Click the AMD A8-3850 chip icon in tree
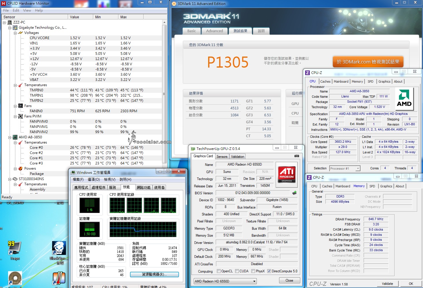 coord(15,137)
